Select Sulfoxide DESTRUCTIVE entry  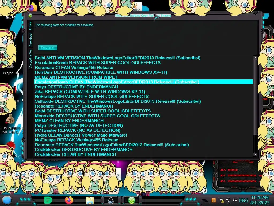pyautogui.click(x=143, y=101)
